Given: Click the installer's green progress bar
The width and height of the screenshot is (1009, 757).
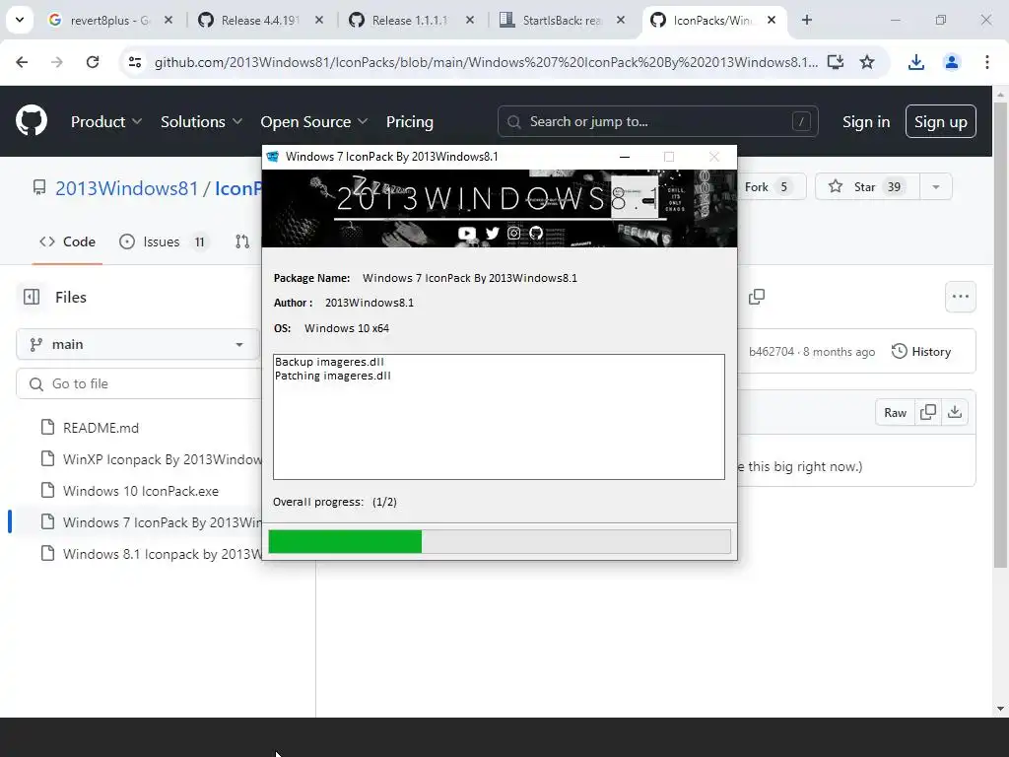Looking at the screenshot, I should pos(345,541).
